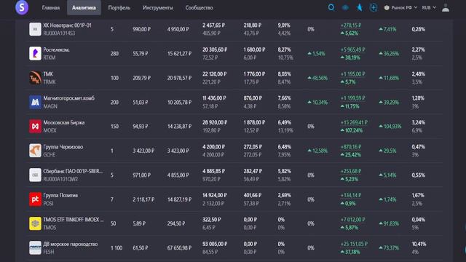Image resolution: width=466 pixels, height=262 pixels.
Task: Click average price 55,79 ₽ in Ростелеком row
Action: point(141,54)
